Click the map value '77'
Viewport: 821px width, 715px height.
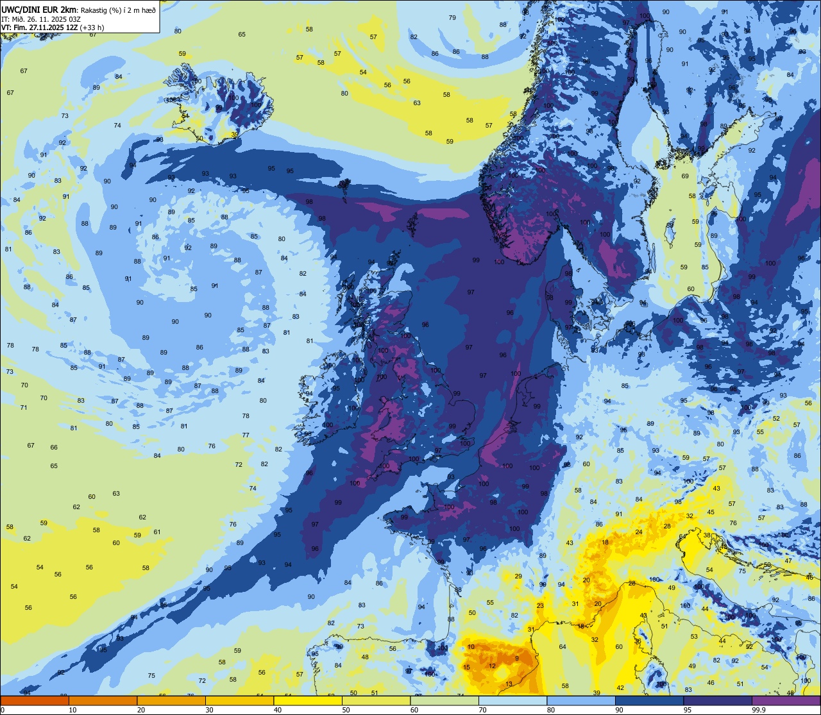coord(246,435)
